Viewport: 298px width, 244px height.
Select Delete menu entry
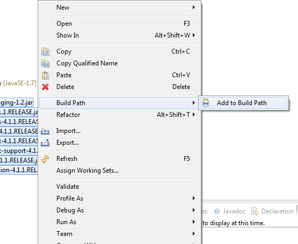point(120,87)
